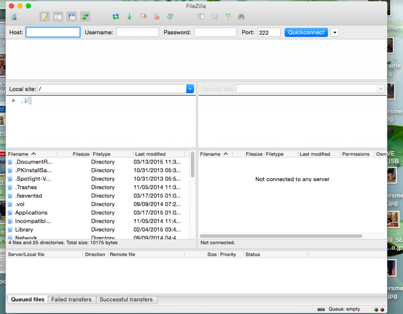Open the Site Manager

[x=14, y=17]
